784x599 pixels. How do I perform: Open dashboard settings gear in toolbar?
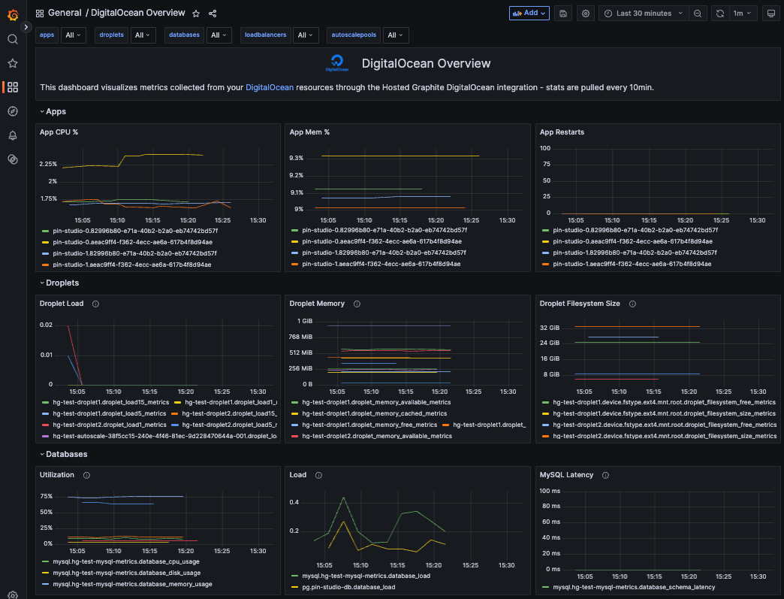coord(586,14)
